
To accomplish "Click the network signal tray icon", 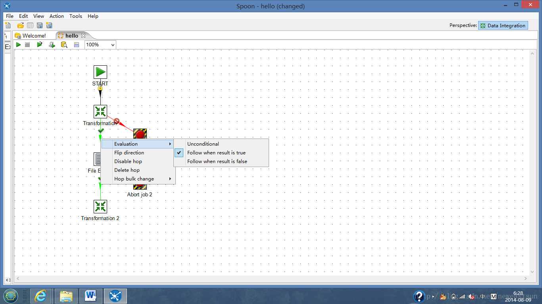I will [462, 296].
